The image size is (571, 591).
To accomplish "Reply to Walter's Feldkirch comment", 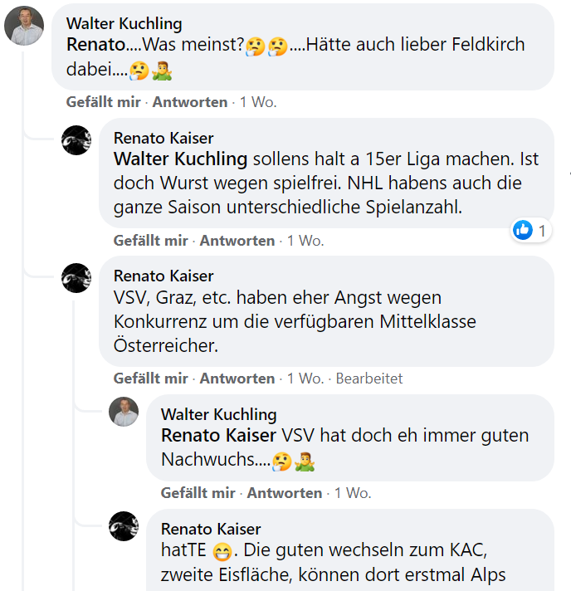I will [x=190, y=102].
